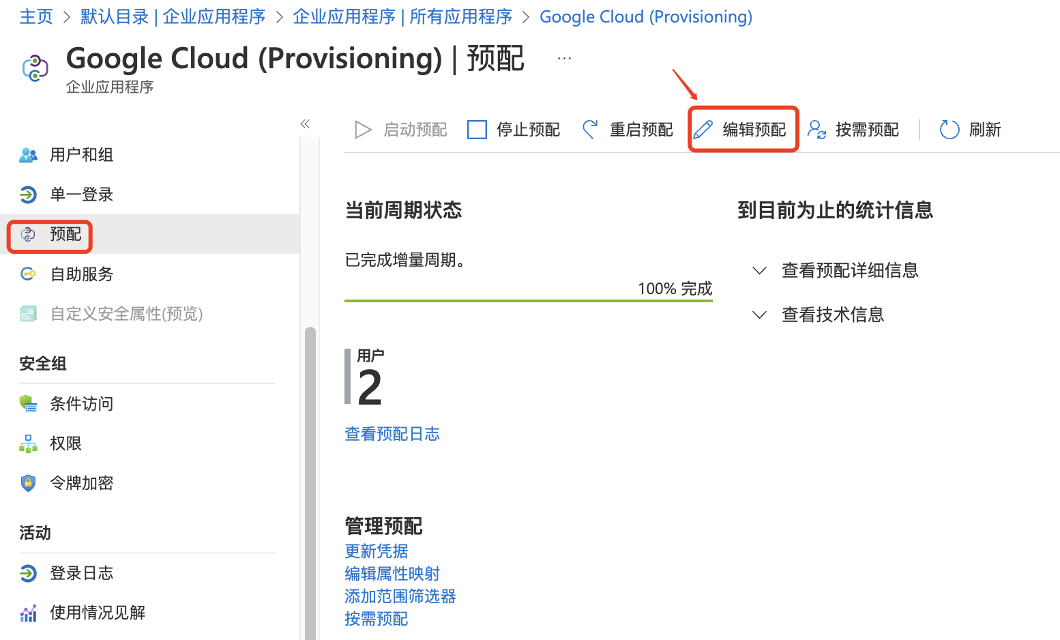The image size is (1060, 640).
Task: Open 令牌加密 menu item
Action: [81, 483]
